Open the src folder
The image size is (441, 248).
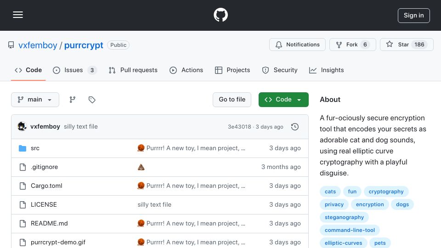click(x=35, y=148)
